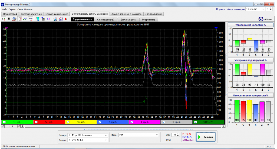Toggle the УОЗ=7° trace checkbox

195,122
